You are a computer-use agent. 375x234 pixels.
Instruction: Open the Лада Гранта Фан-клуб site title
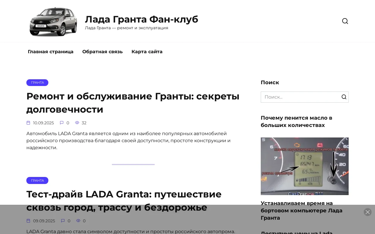coord(142,19)
